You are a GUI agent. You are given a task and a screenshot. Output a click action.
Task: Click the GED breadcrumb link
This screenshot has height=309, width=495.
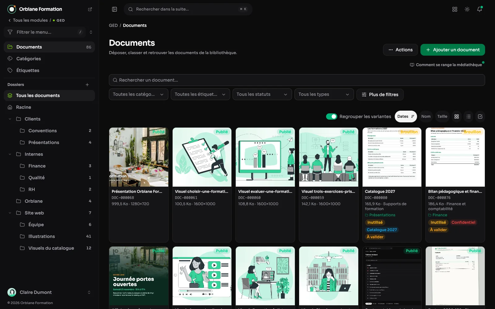point(113,25)
